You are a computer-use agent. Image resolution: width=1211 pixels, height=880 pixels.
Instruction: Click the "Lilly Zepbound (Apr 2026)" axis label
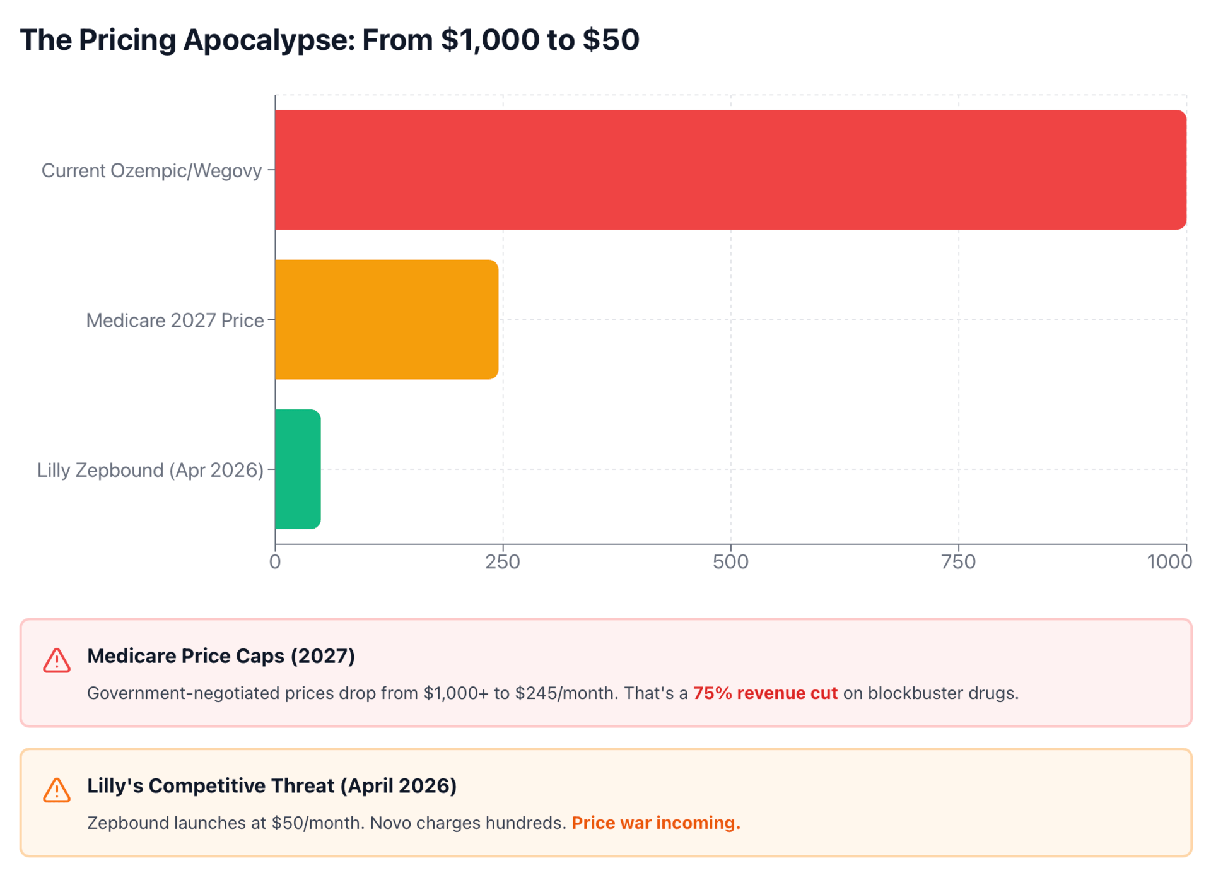click(150, 470)
